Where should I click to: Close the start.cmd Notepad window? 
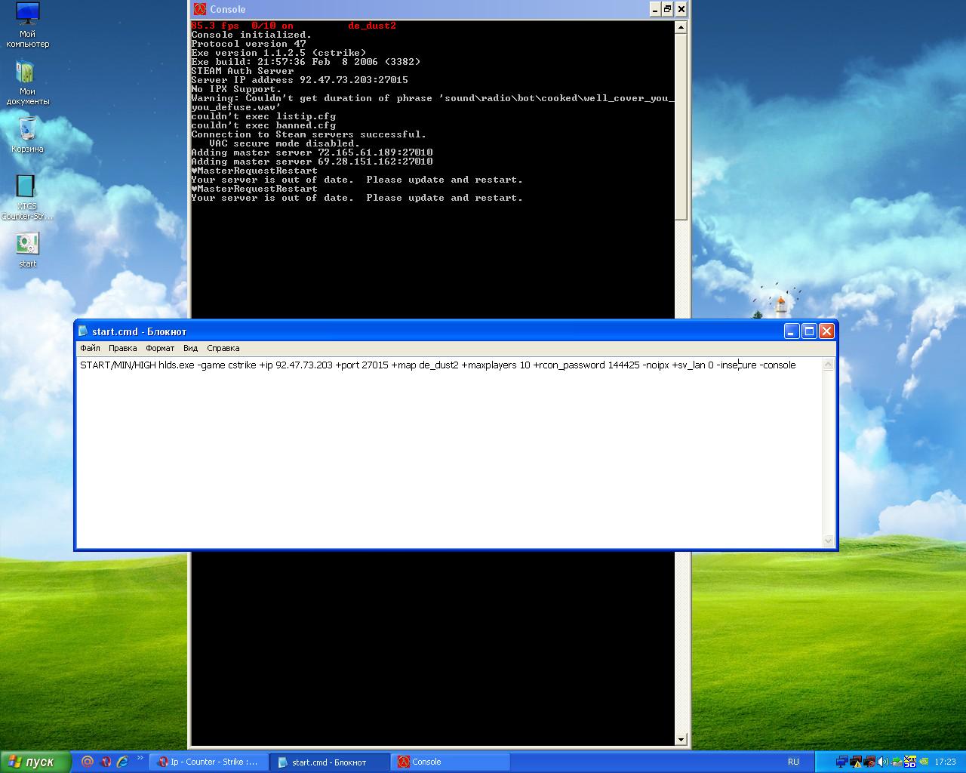(x=826, y=331)
